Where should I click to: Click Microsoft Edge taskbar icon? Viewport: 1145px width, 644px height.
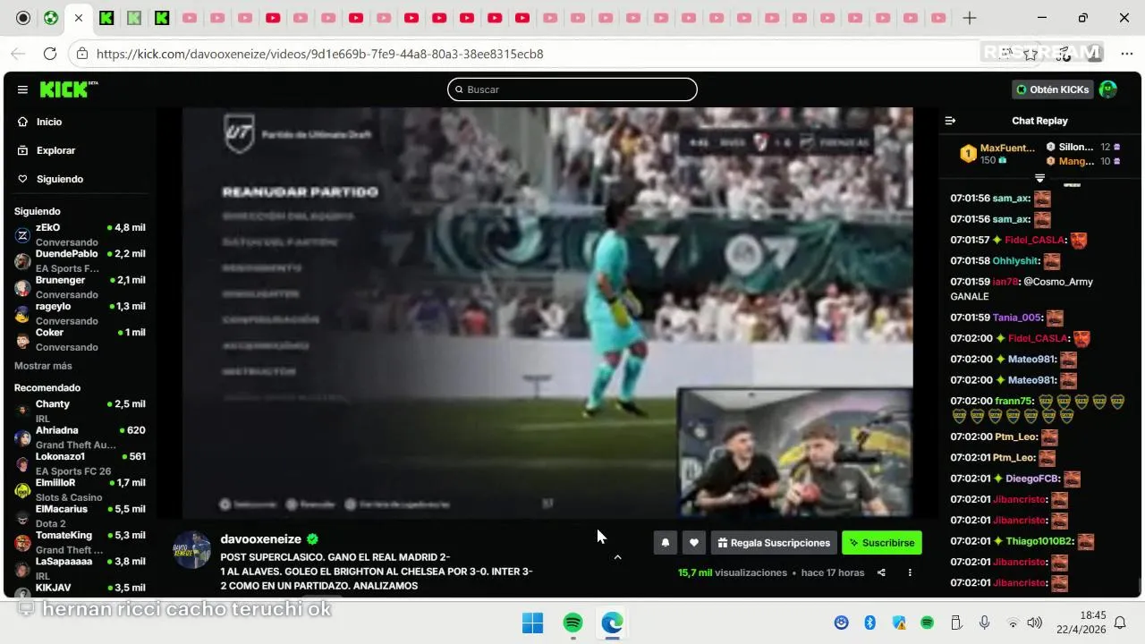[x=613, y=623]
